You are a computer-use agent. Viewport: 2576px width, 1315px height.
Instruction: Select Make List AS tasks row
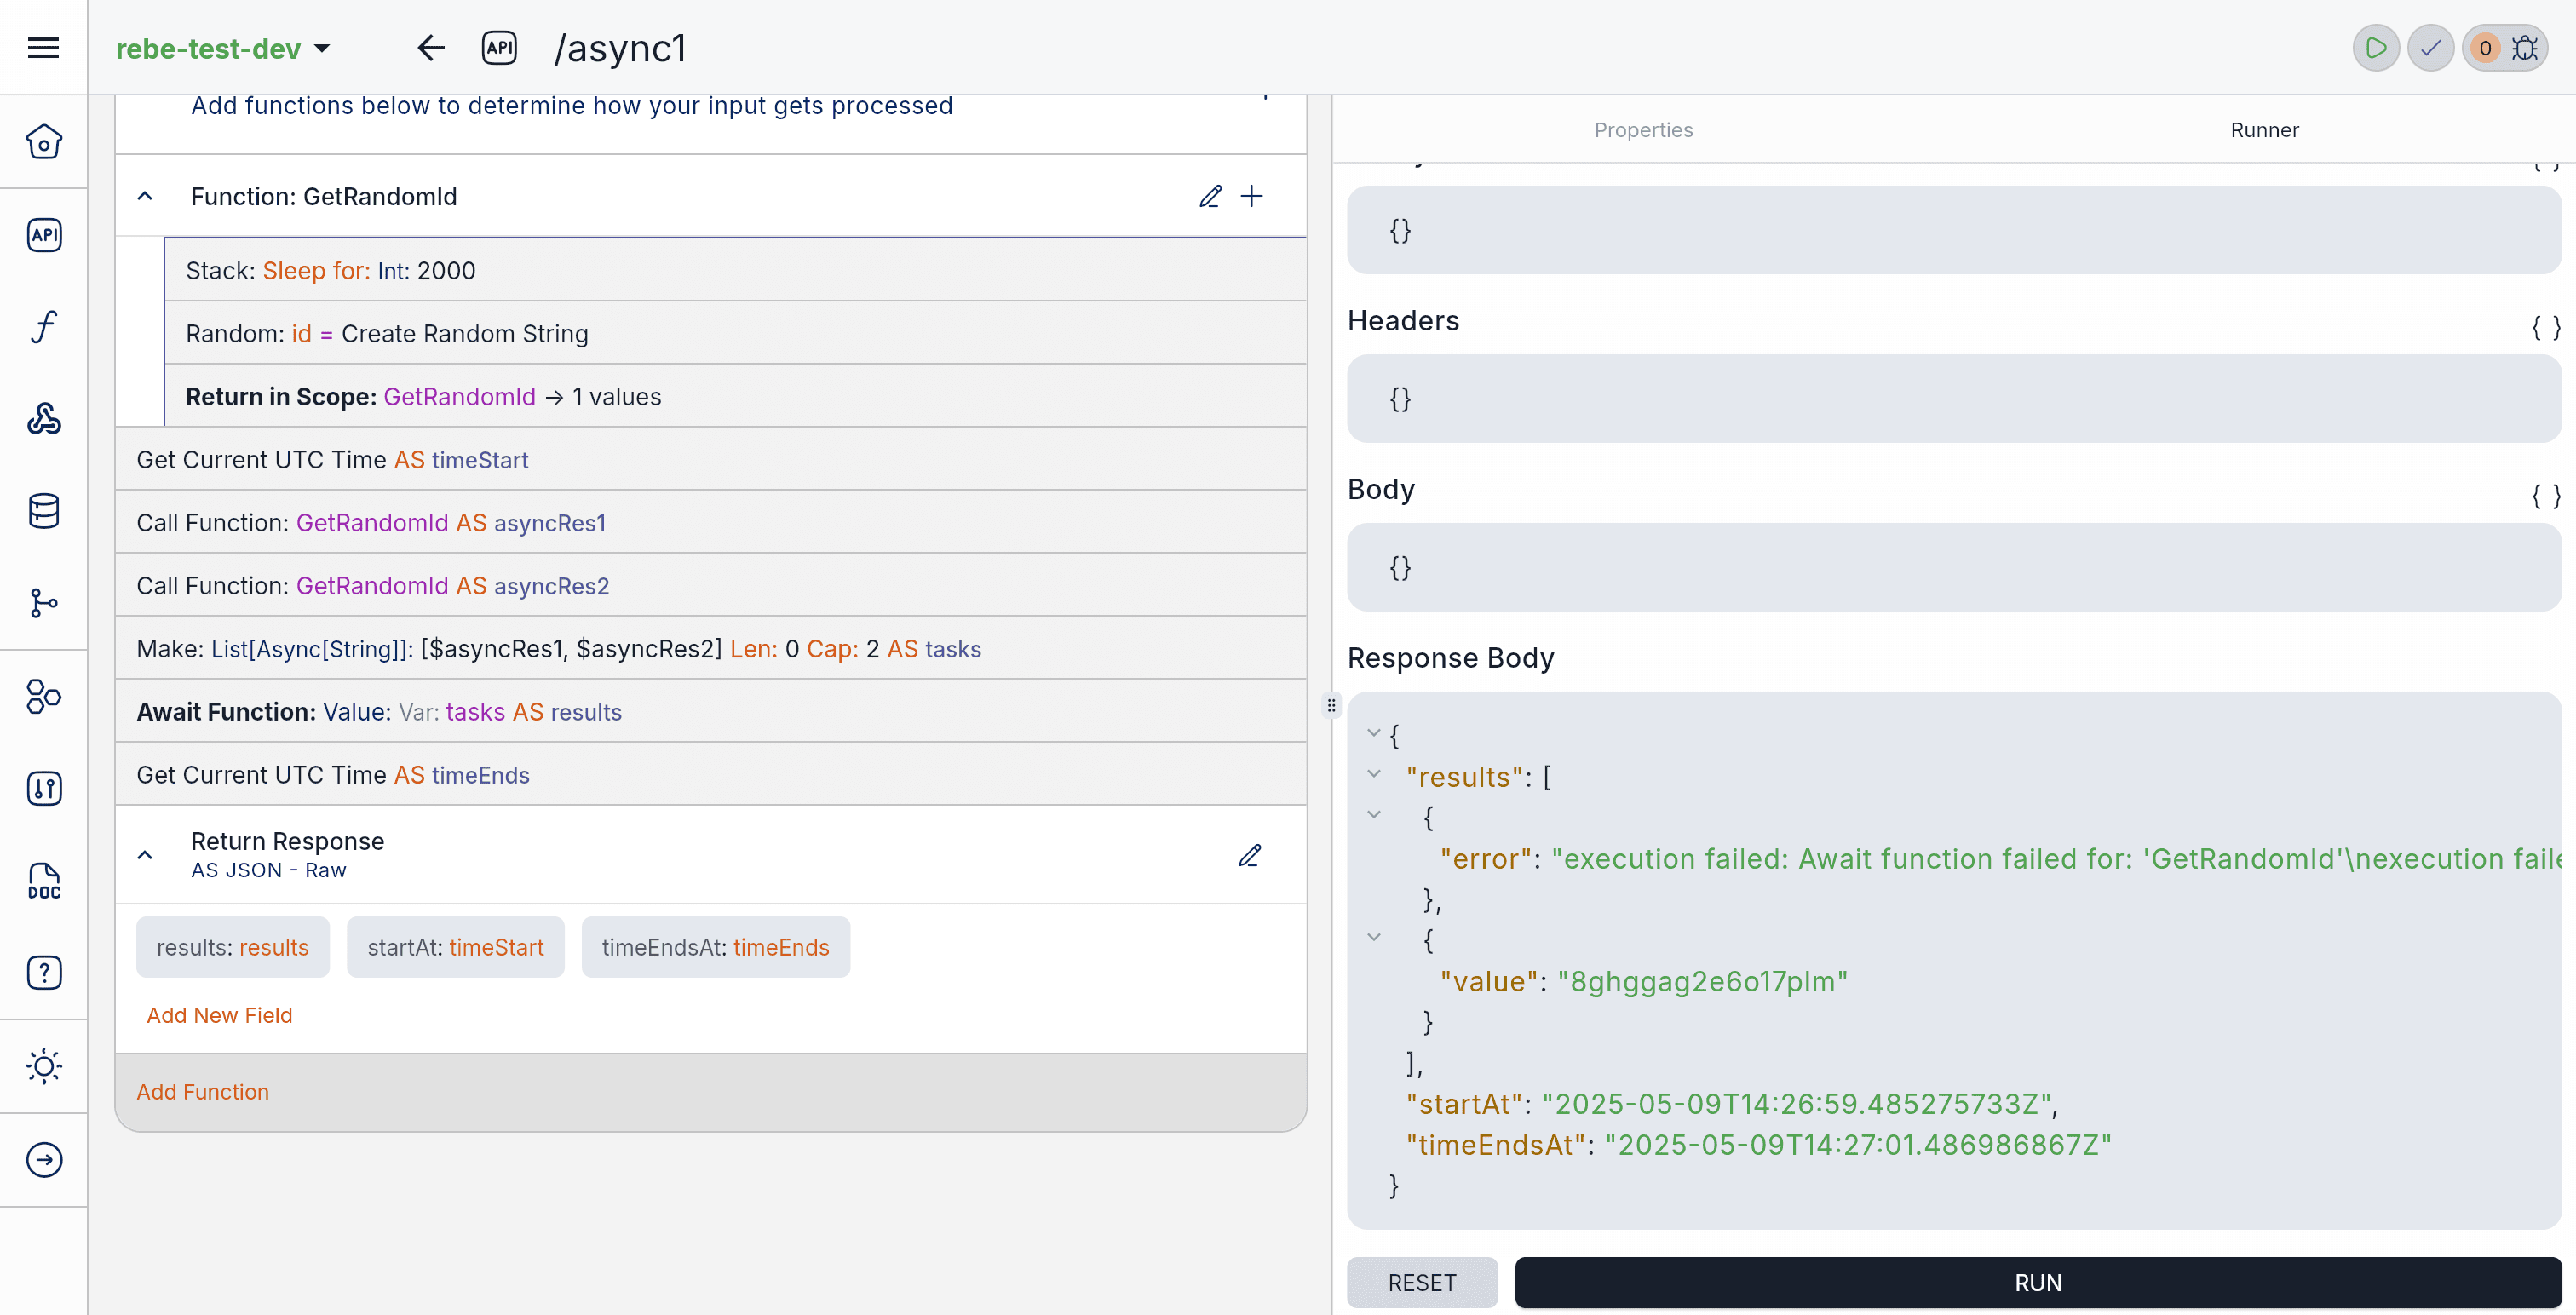click(711, 648)
